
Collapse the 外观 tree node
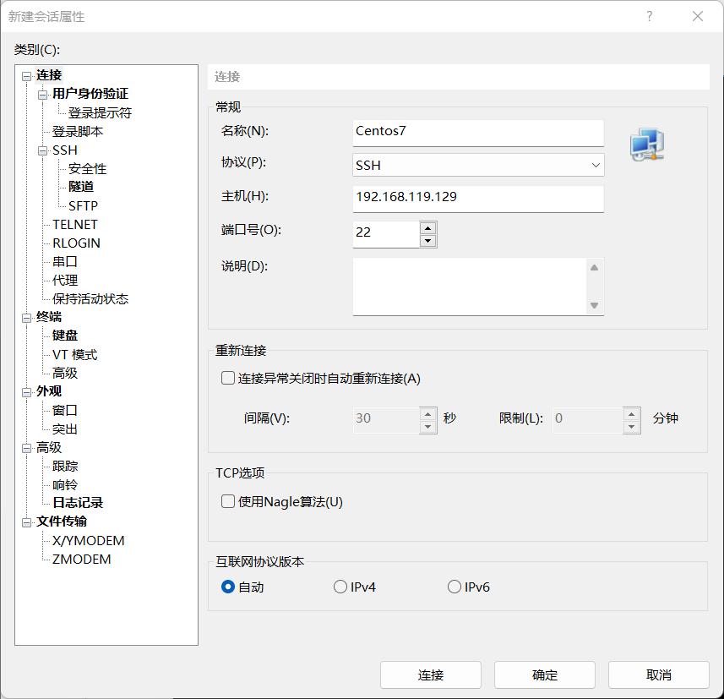(27, 392)
